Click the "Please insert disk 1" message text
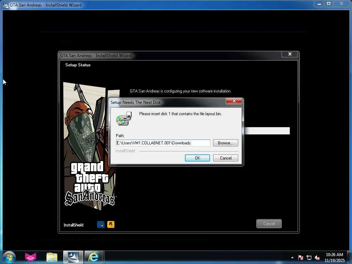 pyautogui.click(x=180, y=114)
